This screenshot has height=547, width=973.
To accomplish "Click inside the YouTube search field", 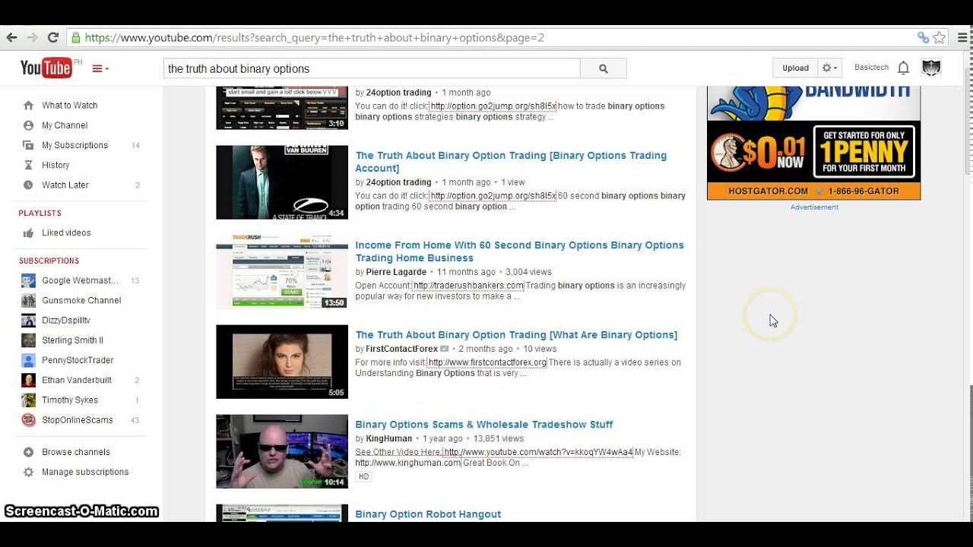I will pos(372,68).
